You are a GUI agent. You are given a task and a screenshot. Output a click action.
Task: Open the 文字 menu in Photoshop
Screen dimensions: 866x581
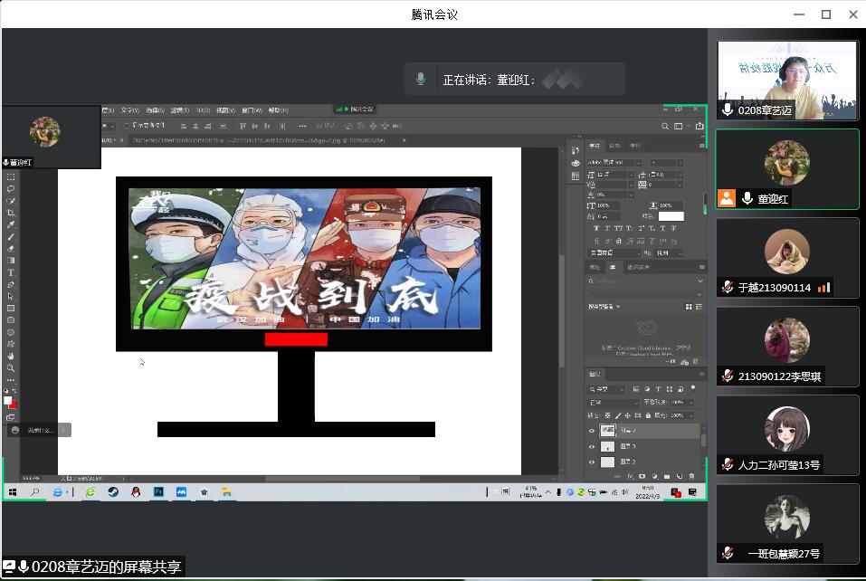click(129, 110)
